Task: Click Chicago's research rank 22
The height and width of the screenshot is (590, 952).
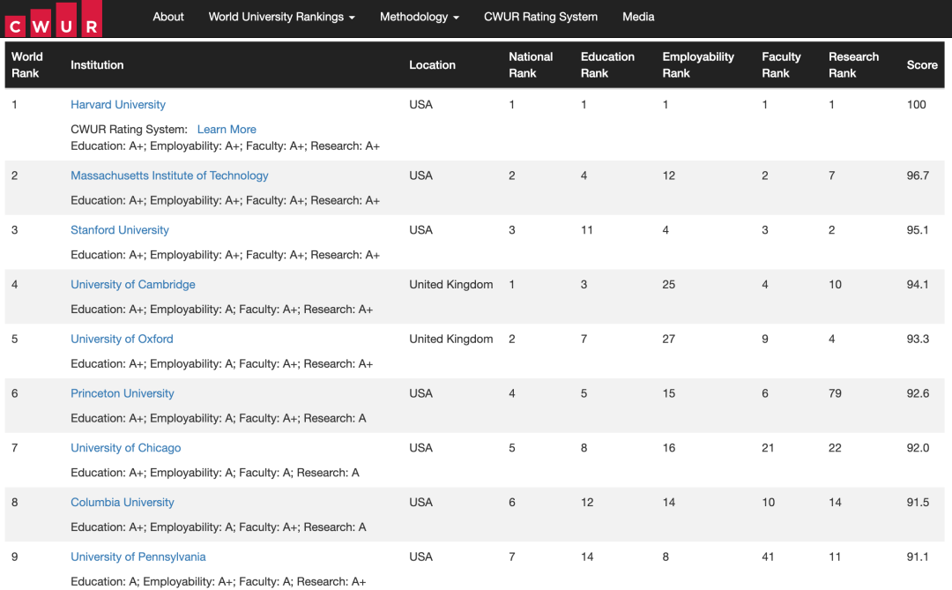Action: point(835,448)
